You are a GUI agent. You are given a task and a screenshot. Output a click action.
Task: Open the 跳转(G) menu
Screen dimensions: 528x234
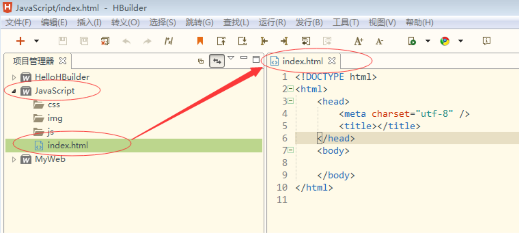pos(200,23)
